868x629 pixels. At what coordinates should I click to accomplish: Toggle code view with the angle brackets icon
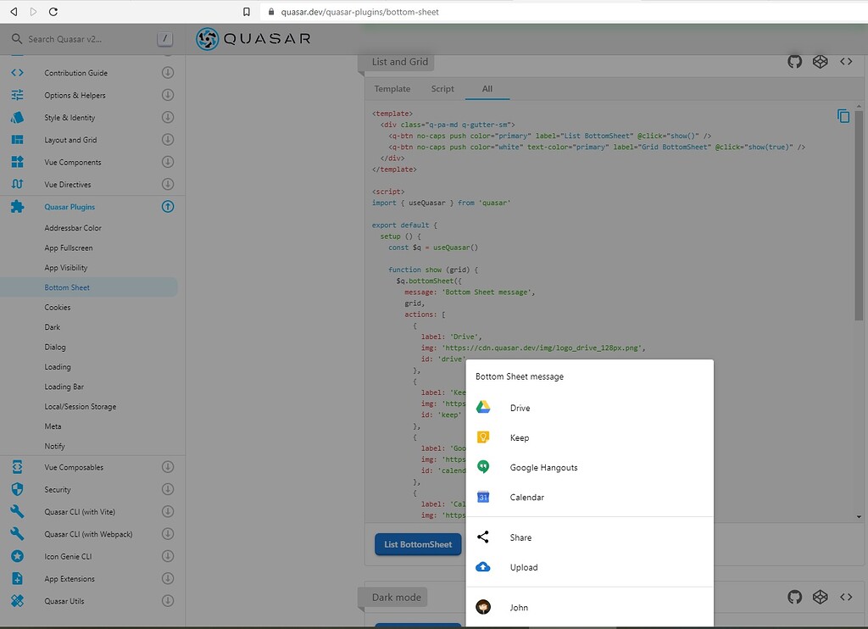click(845, 61)
